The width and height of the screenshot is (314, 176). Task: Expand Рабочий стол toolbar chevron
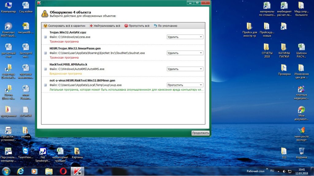coord(267,169)
